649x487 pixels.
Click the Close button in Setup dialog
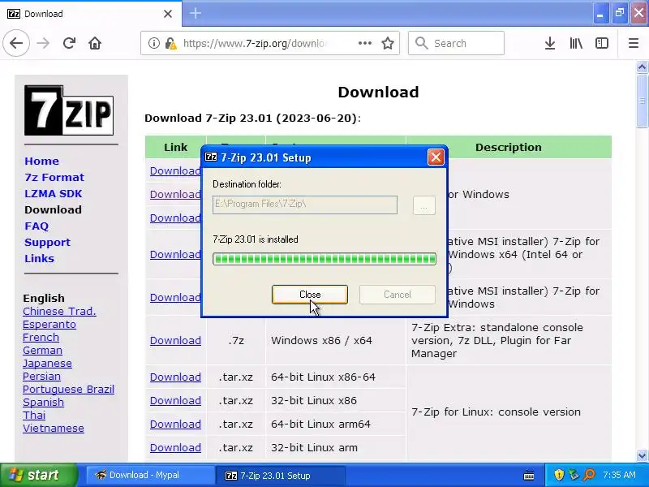(310, 295)
